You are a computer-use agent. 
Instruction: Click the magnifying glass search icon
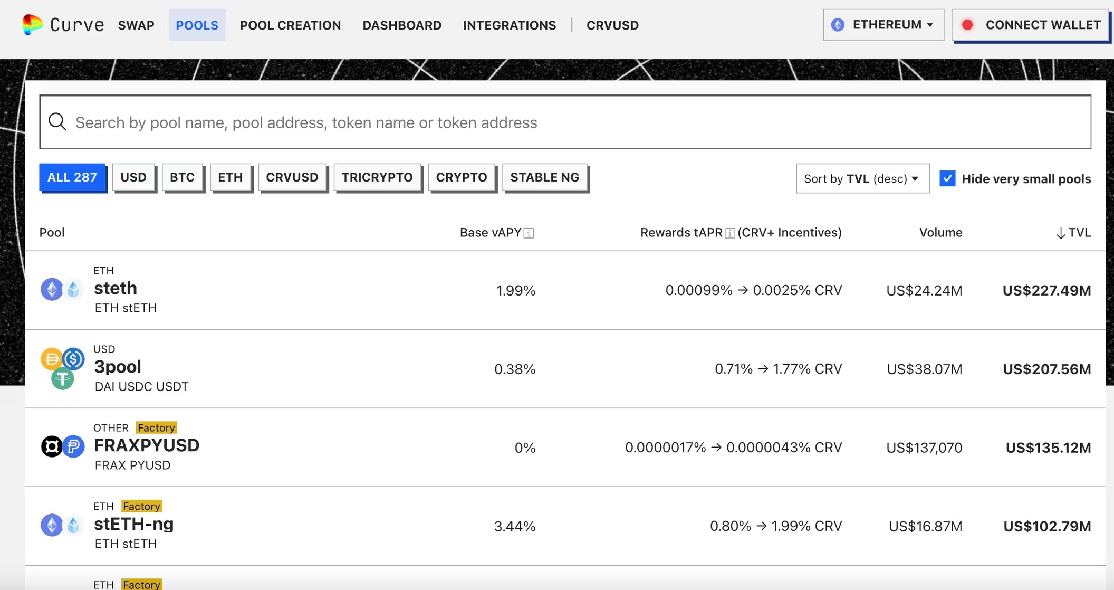pos(57,122)
